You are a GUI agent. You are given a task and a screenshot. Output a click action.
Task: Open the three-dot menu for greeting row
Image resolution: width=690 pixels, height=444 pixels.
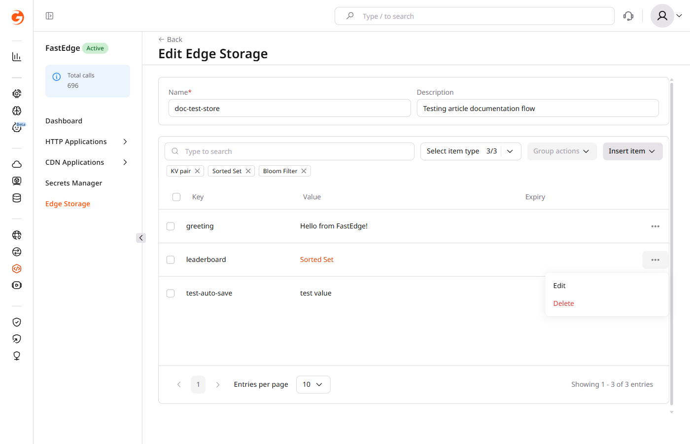click(655, 226)
